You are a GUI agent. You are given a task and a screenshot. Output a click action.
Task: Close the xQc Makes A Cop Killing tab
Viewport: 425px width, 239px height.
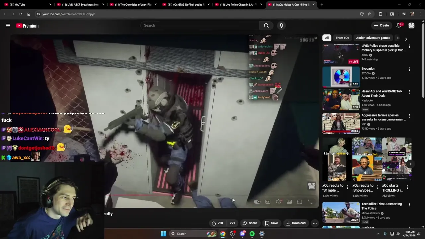click(314, 5)
